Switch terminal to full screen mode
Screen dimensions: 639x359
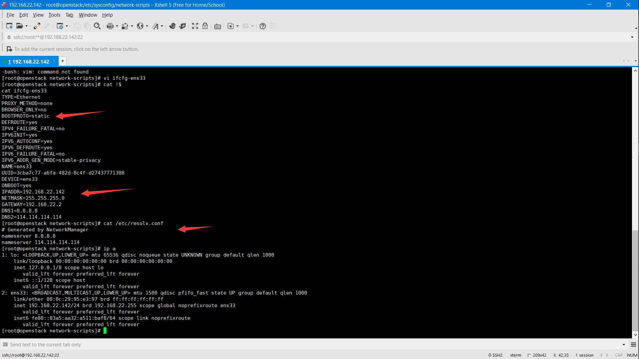coord(195,26)
